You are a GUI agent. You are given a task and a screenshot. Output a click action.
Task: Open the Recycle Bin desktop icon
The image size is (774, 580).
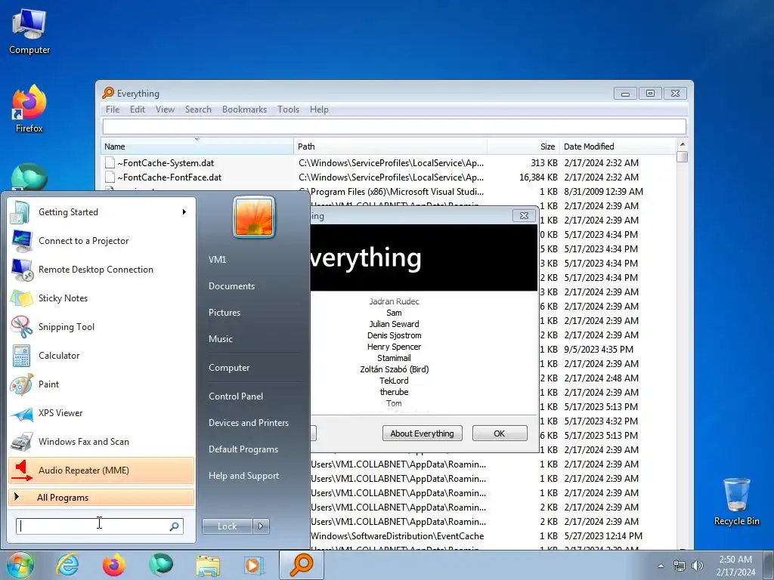pyautogui.click(x=736, y=501)
